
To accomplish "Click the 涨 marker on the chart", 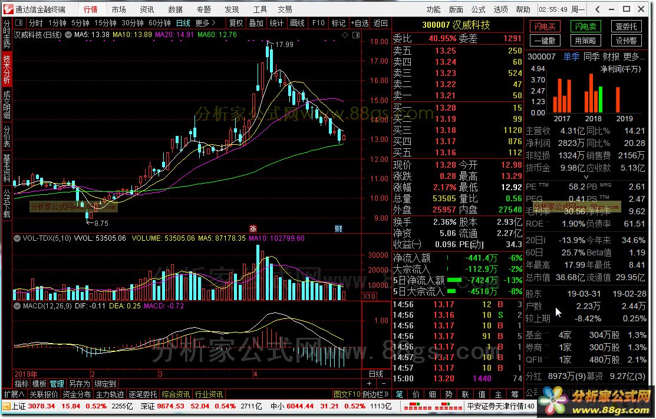I will click(253, 228).
